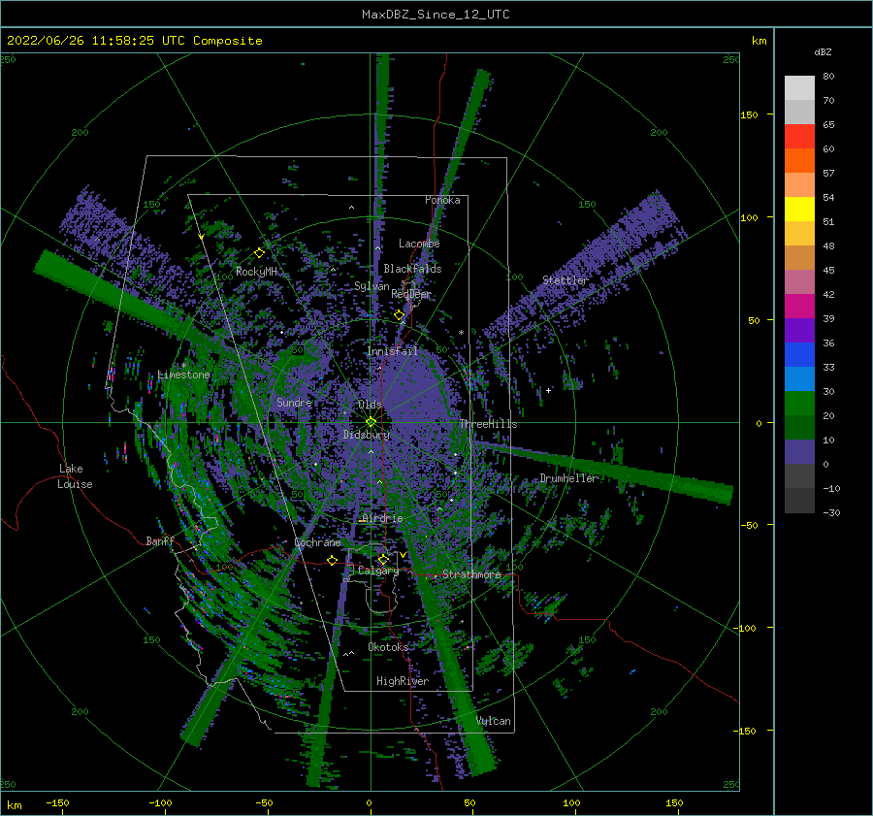The height and width of the screenshot is (816, 873).
Task: Click the orange swatch between 60 and 57
Action: pos(799,160)
